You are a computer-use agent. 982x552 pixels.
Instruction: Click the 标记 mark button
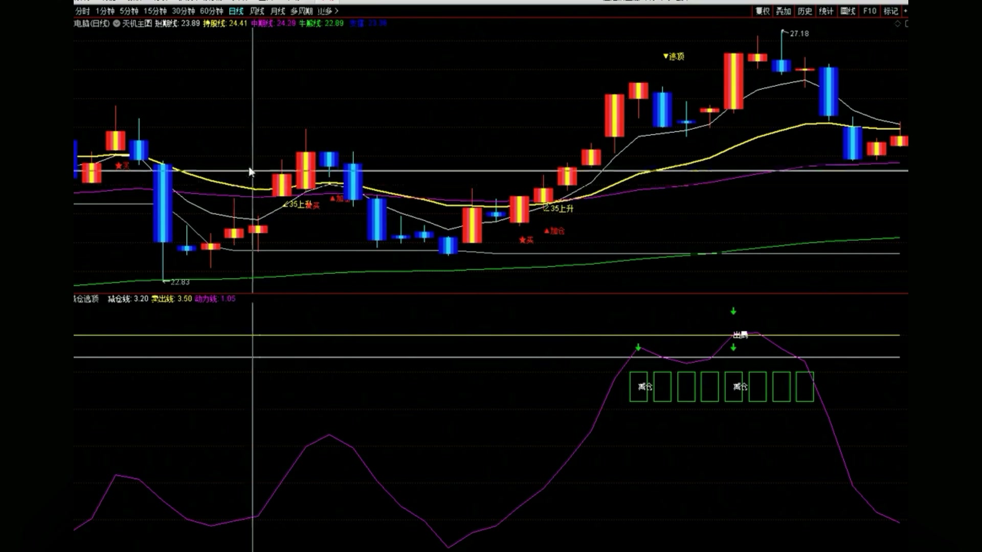890,11
